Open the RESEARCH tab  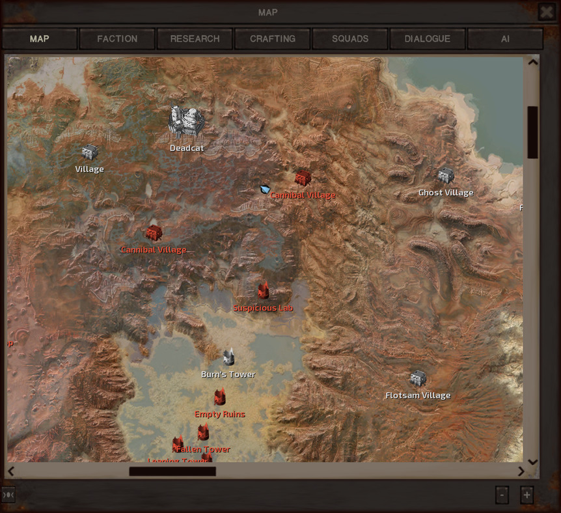click(195, 38)
